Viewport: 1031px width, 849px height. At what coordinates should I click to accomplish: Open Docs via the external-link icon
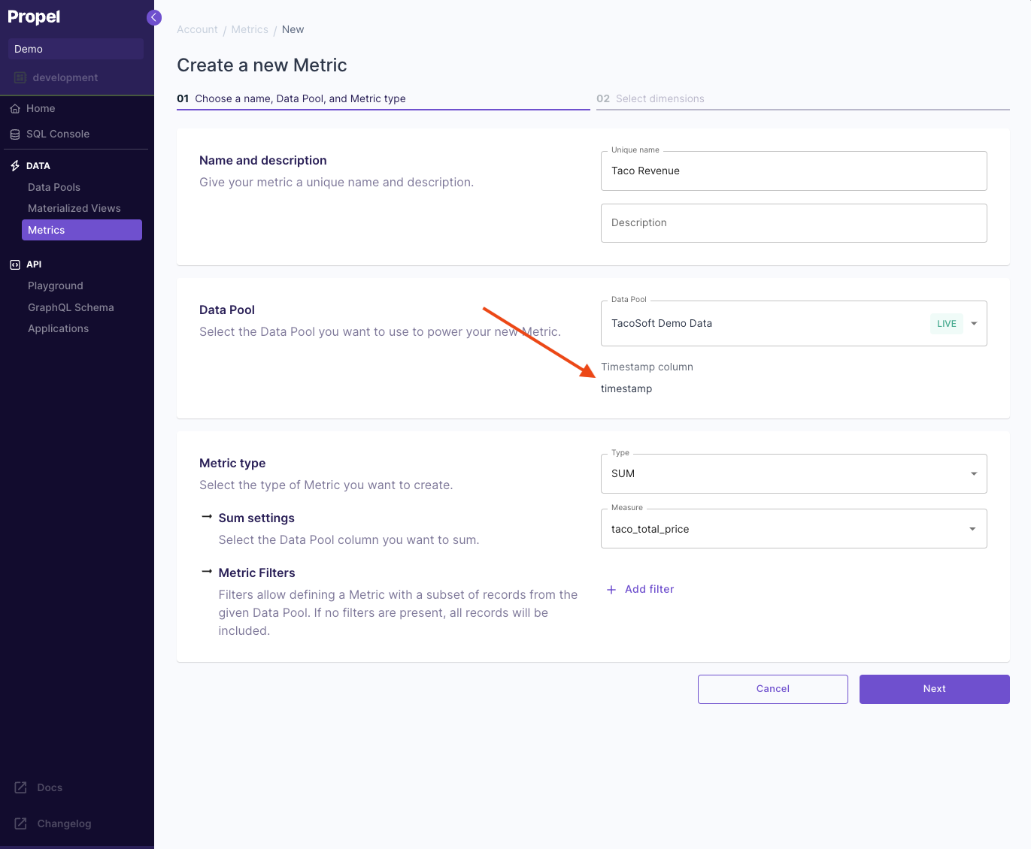21,787
